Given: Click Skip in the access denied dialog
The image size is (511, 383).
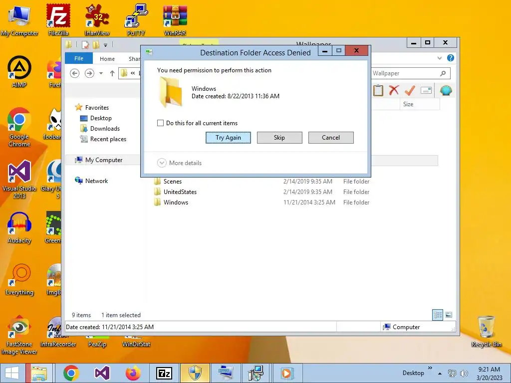Looking at the screenshot, I should 279,138.
